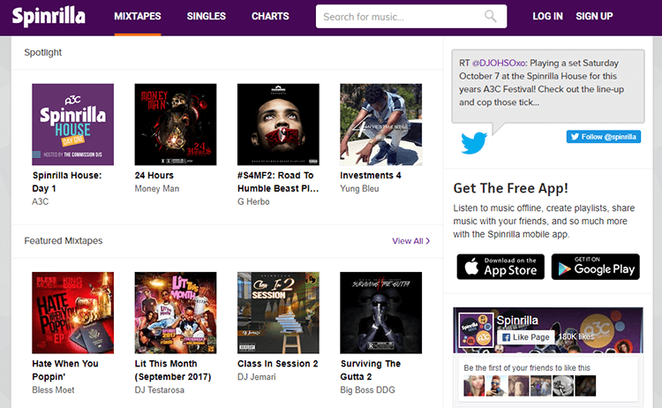Click the Get The Free App! heading
Image resolution: width=662 pixels, height=408 pixels.
coord(511,188)
